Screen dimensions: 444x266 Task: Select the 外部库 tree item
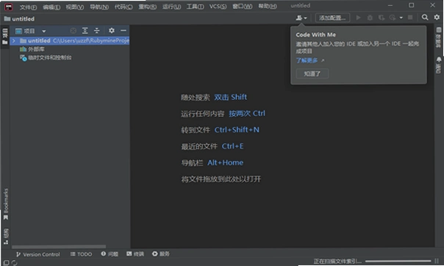(32, 49)
